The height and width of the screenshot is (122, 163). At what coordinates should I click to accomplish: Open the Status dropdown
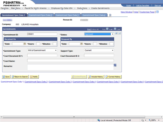[99, 34]
